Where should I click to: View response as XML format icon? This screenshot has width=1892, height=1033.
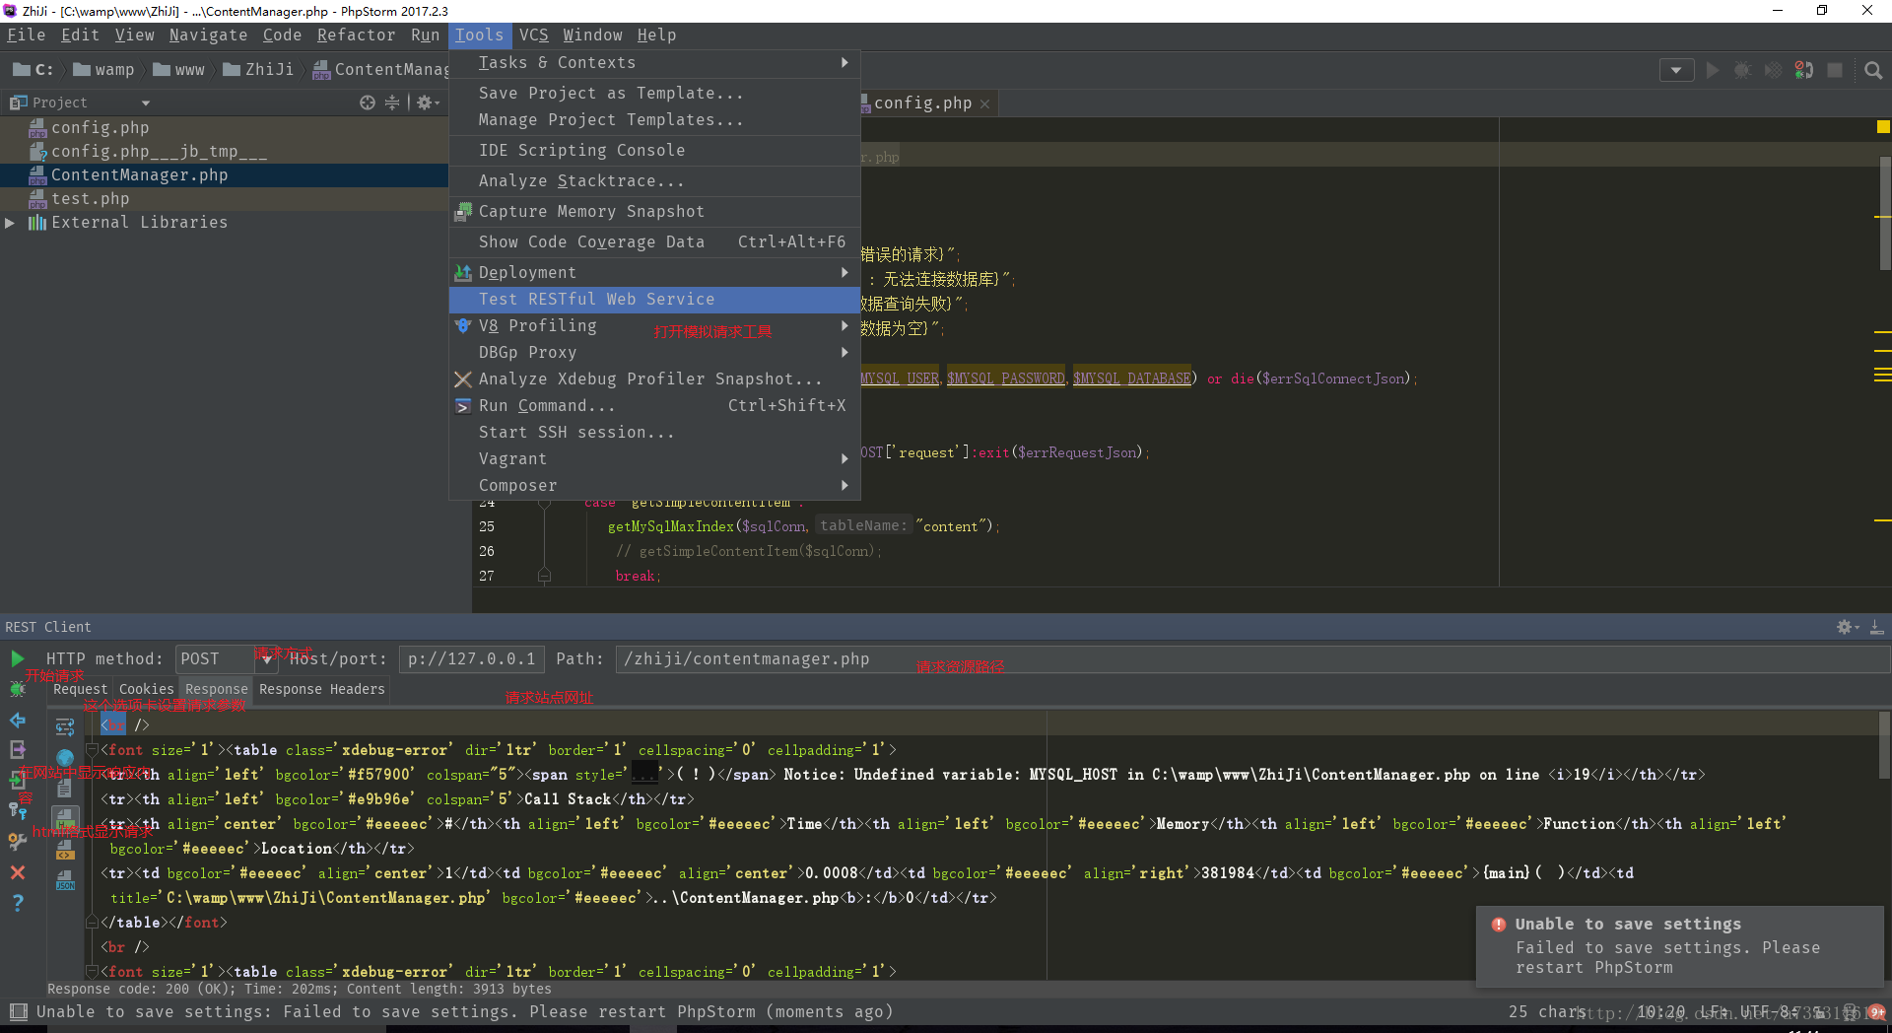(x=65, y=850)
